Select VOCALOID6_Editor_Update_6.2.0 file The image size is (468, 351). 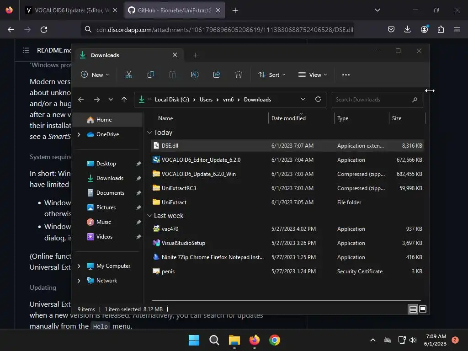point(287,160)
